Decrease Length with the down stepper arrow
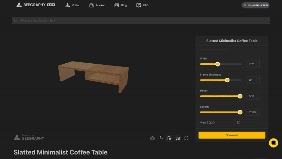 coord(259,114)
